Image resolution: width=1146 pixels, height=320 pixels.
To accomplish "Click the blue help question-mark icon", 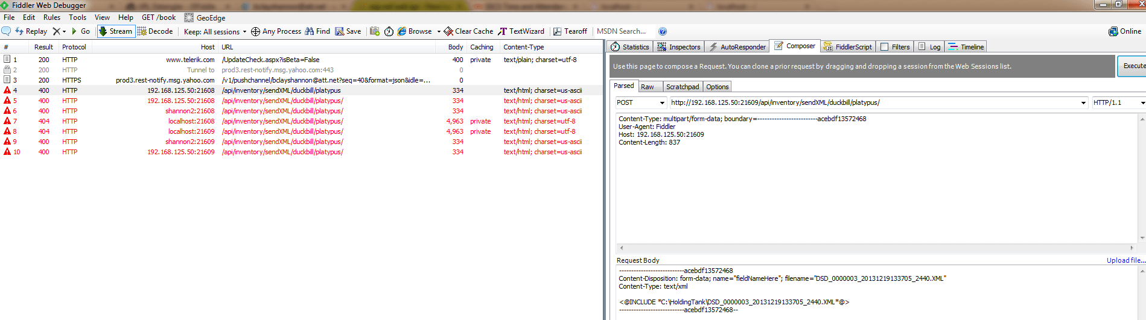I will pos(663,31).
